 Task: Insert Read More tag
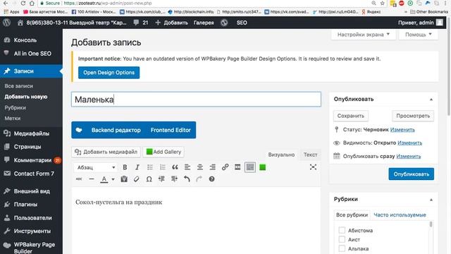coord(237,167)
